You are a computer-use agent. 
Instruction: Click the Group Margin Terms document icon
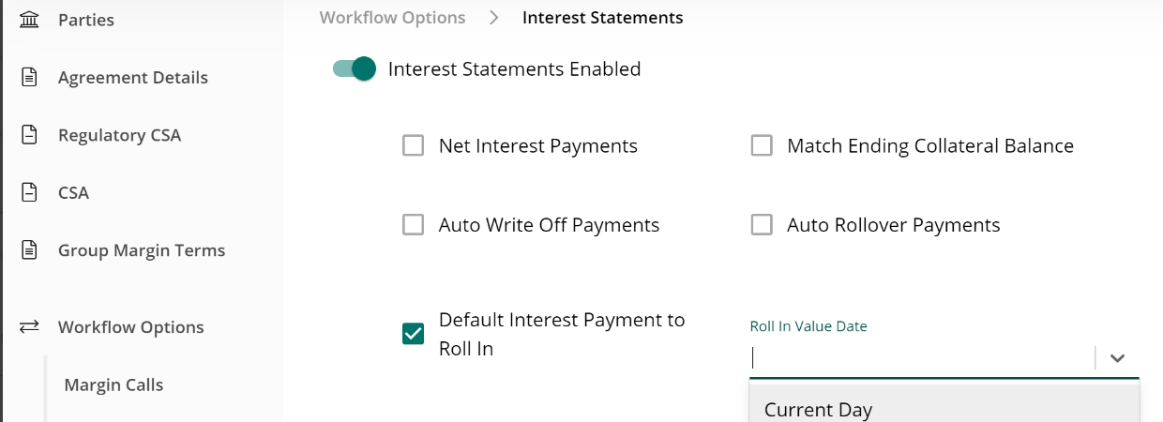pyautogui.click(x=30, y=250)
